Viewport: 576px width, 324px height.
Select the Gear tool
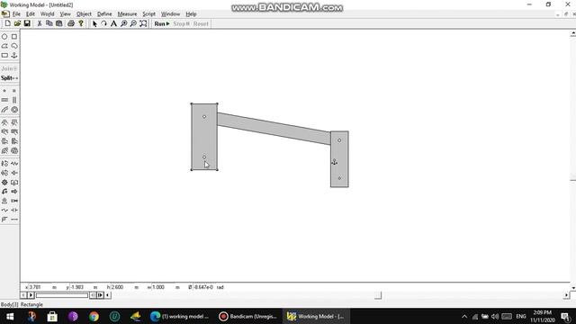(4, 182)
